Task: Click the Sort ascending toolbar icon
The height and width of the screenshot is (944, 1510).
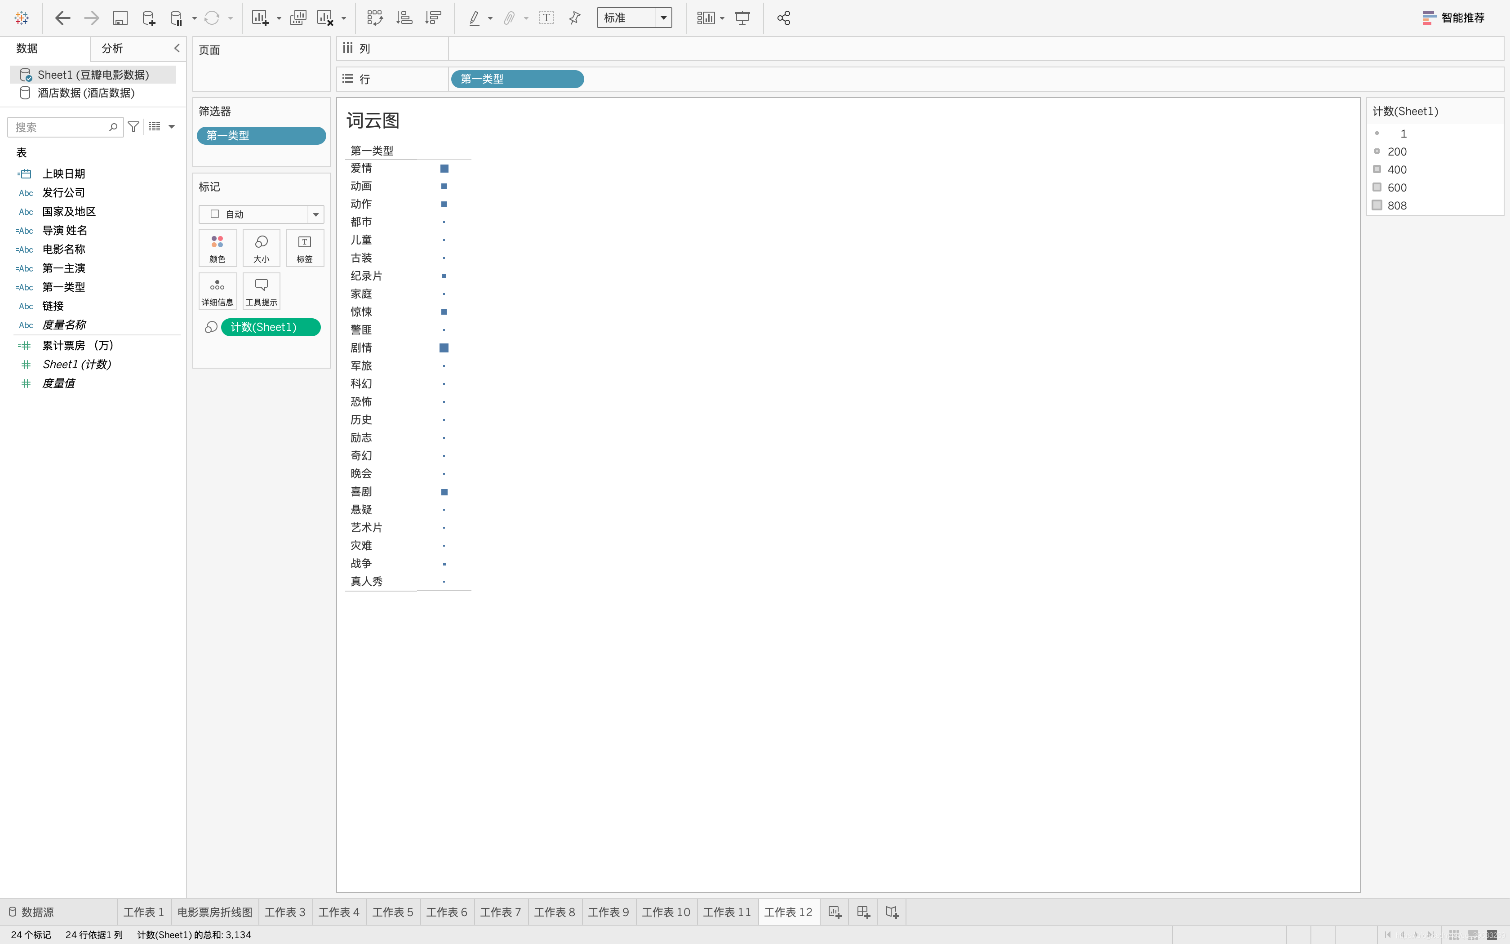Action: (x=404, y=18)
